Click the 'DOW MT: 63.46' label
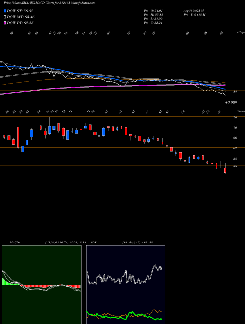 pyautogui.click(x=21, y=17)
